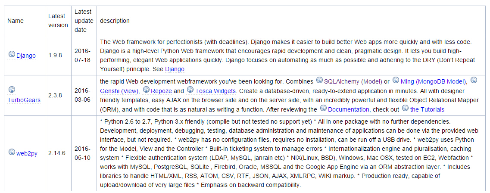Open SQLAlchemy (Model) link

353,82
